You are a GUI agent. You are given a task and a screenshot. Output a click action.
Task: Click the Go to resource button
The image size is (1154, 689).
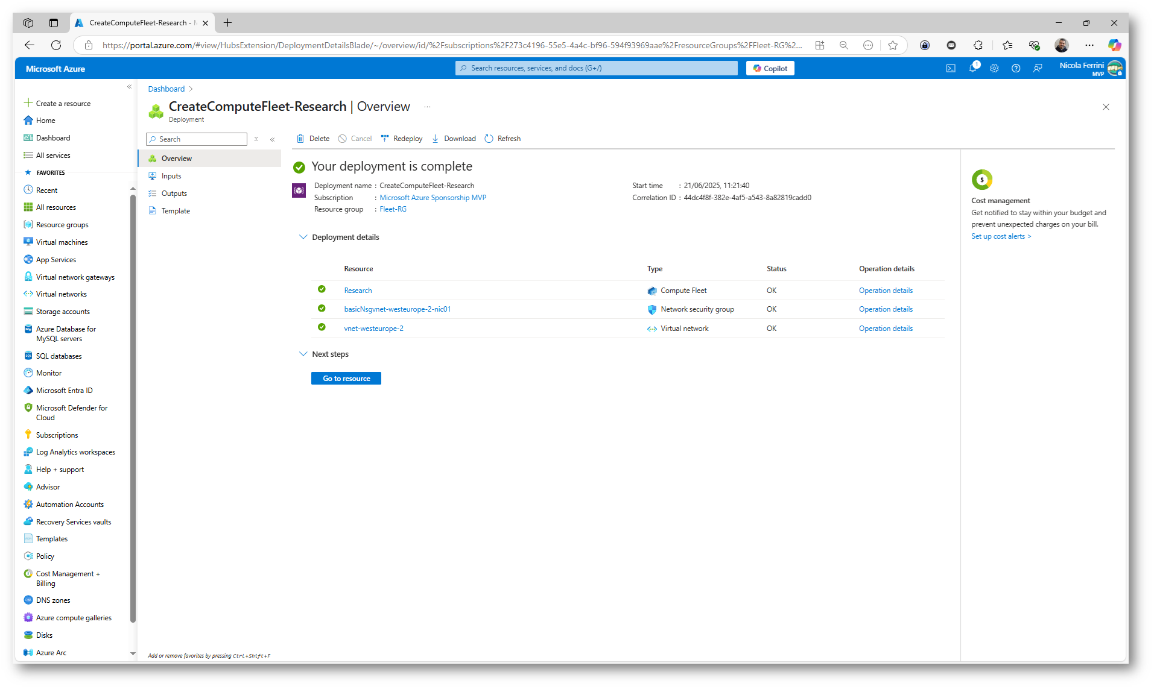point(346,379)
